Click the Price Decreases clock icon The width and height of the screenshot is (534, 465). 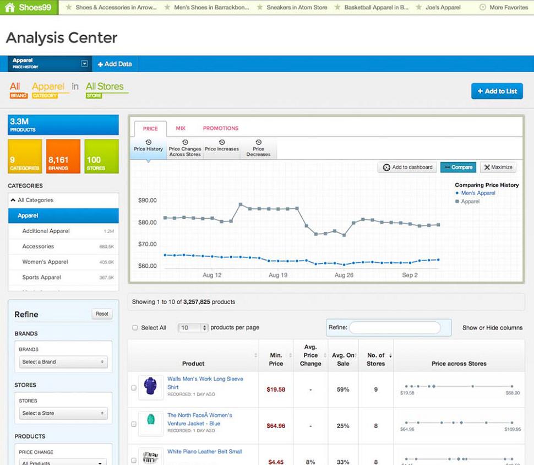tap(258, 142)
